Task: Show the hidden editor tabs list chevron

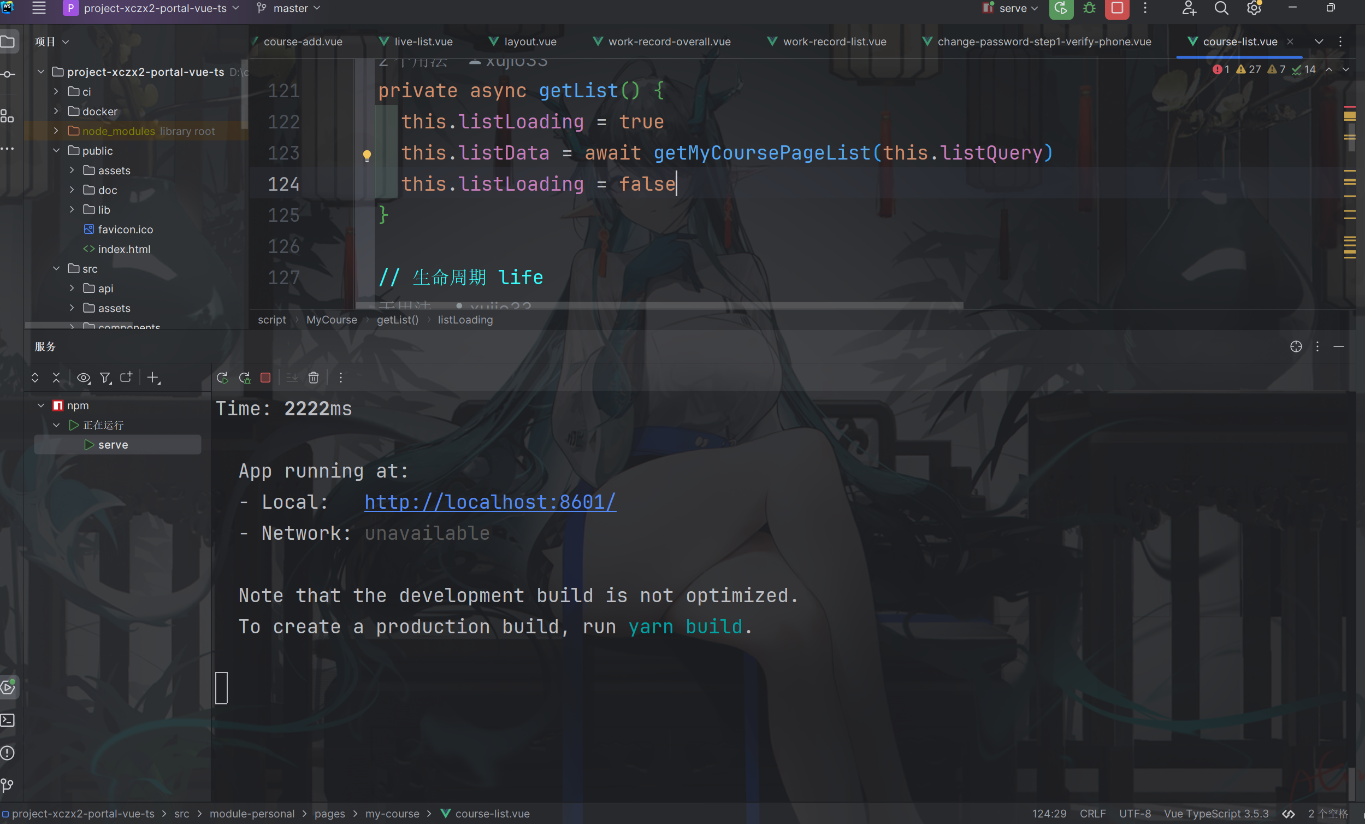Action: click(1319, 42)
